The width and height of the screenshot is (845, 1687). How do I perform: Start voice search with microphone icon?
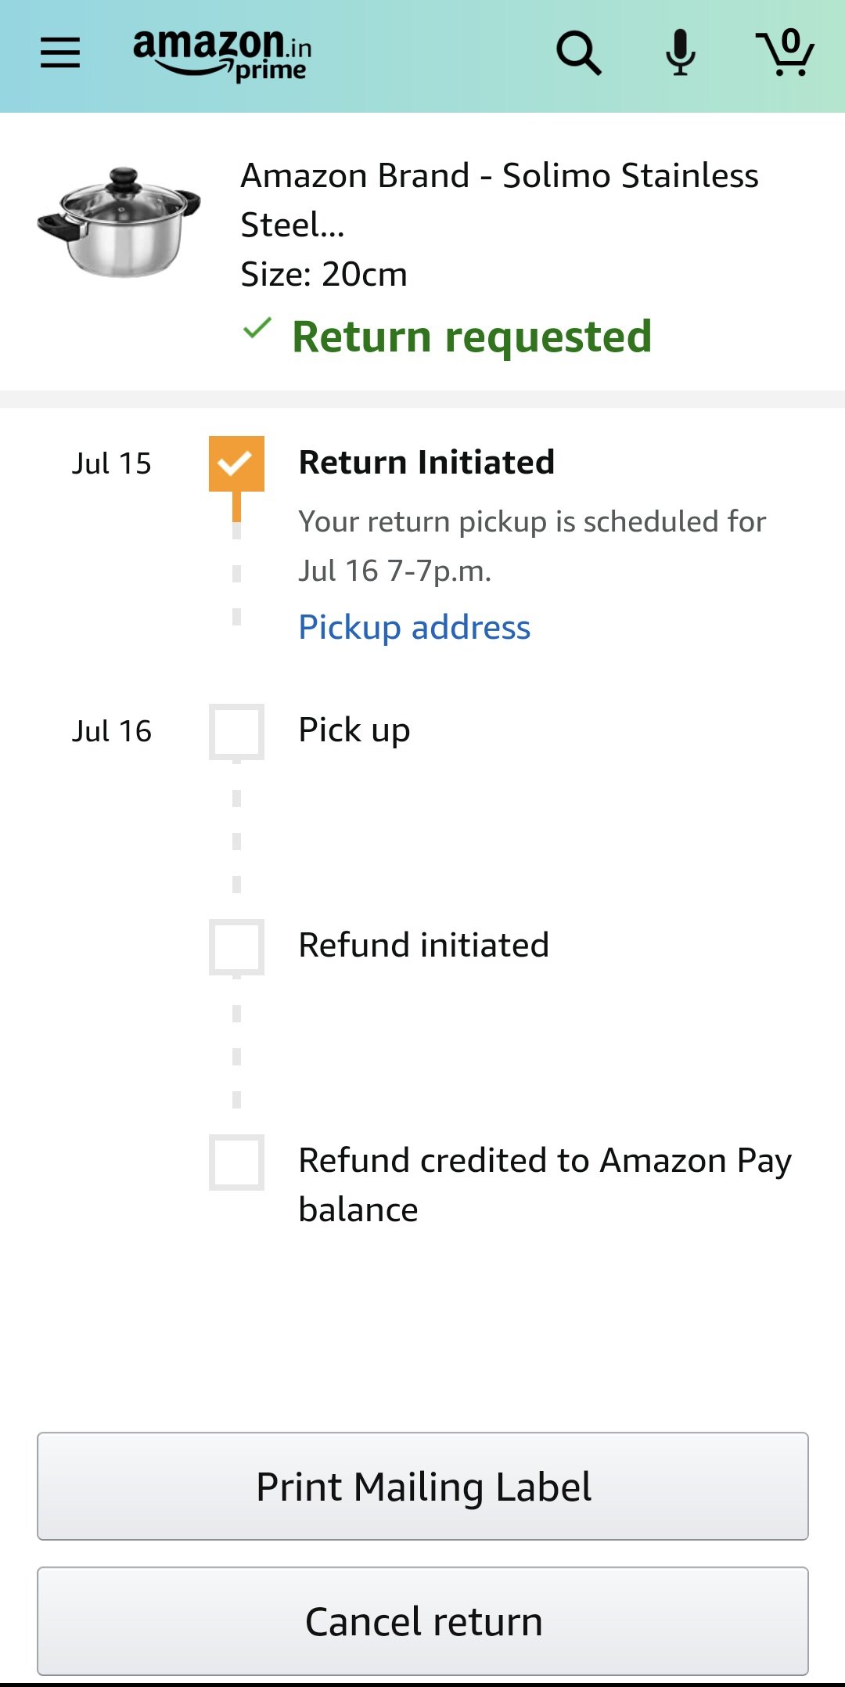click(681, 52)
